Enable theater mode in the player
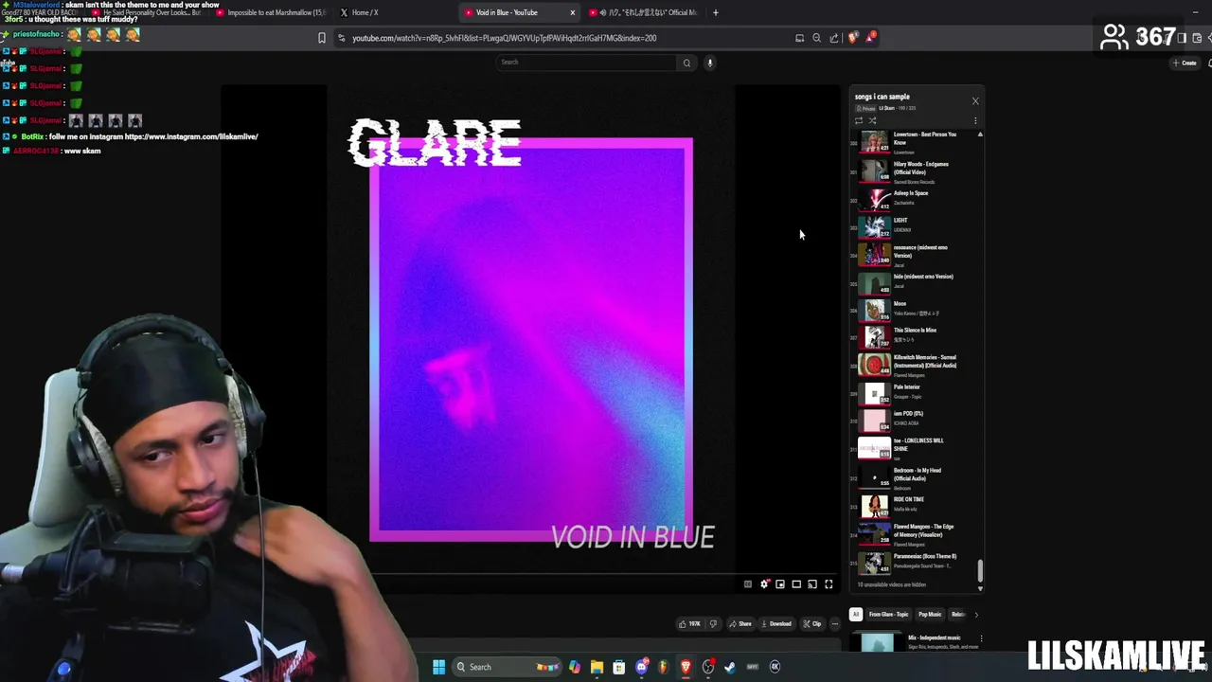This screenshot has height=682, width=1212. click(796, 584)
